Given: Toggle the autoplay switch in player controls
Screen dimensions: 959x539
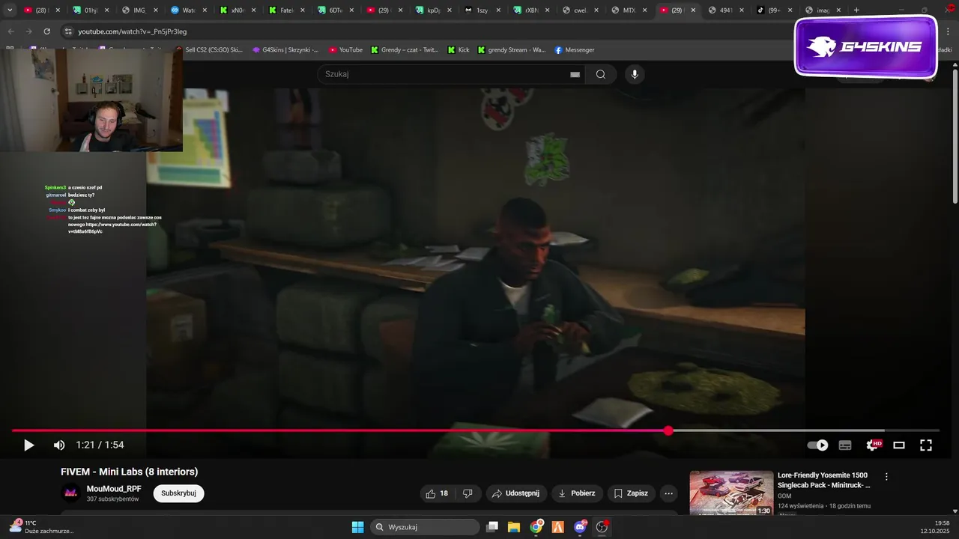Looking at the screenshot, I should (817, 445).
